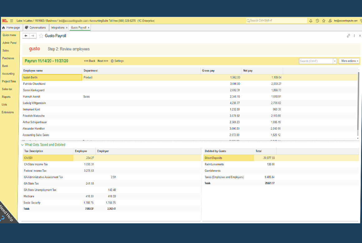Screen dimensions: 362x243
Task: Open the three-dot page options menu
Action: 354,36
